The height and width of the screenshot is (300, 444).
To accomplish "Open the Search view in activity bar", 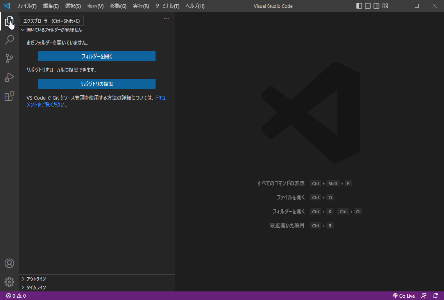I will 9,40.
